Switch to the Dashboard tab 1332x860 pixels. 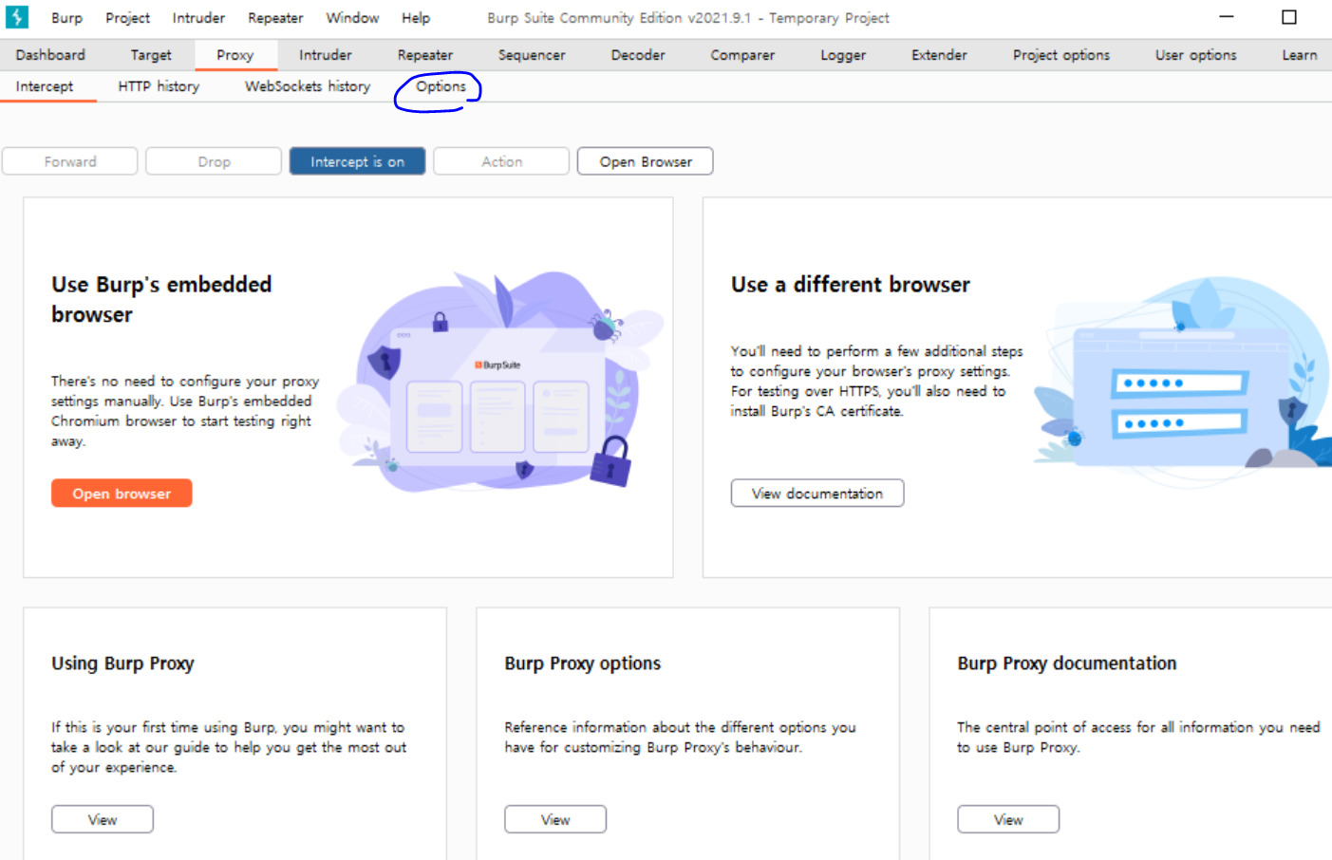50,55
